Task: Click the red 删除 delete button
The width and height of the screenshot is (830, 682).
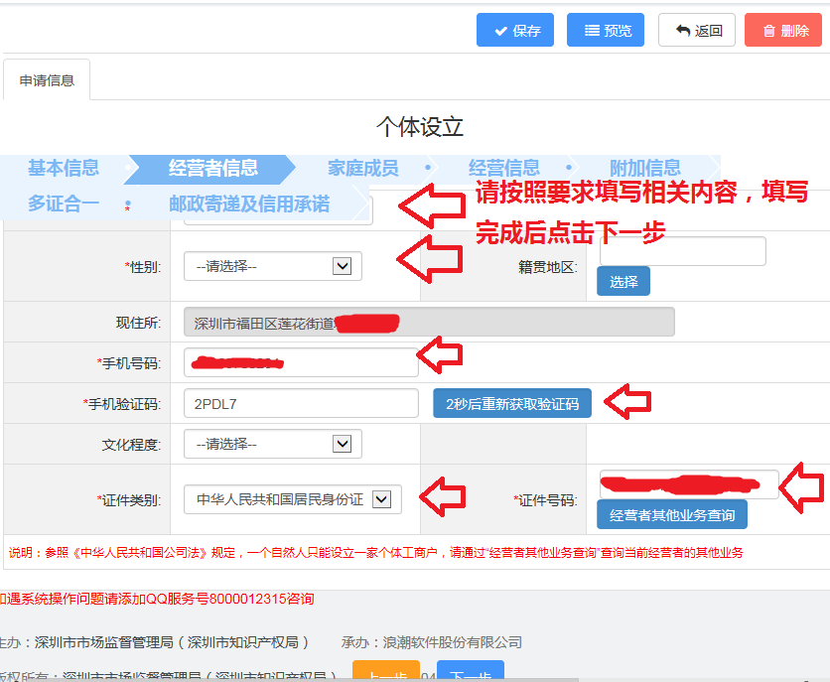Action: [783, 30]
